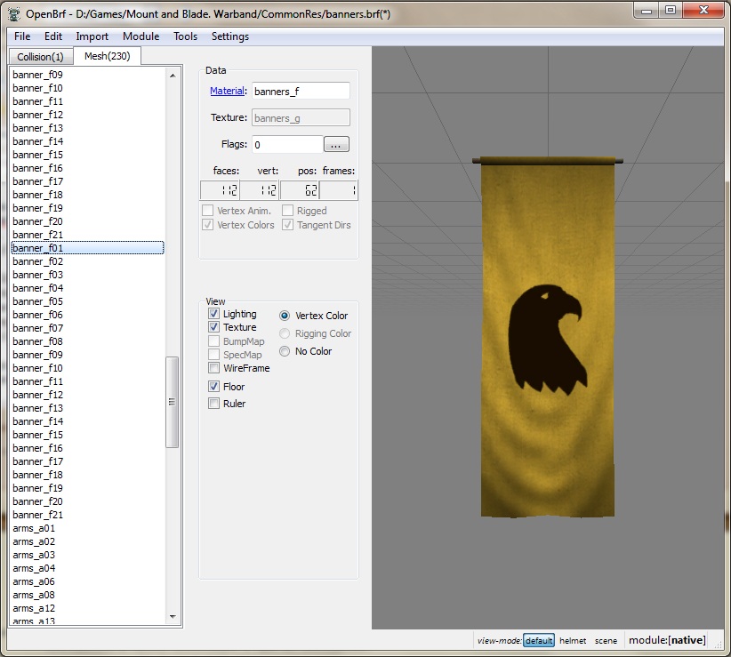Select arms_a04 in the mesh list

(88, 568)
